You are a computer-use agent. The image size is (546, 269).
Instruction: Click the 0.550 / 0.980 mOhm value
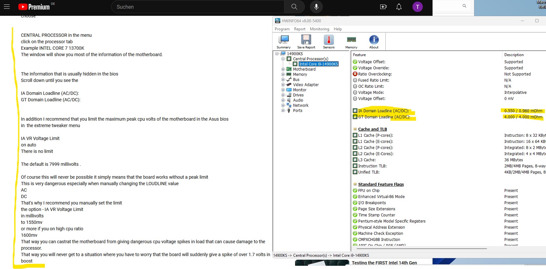tap(523, 111)
